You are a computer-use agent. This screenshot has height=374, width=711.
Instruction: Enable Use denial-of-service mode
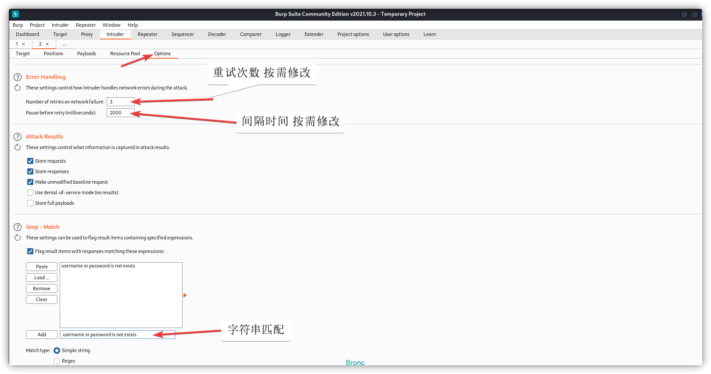(x=30, y=192)
